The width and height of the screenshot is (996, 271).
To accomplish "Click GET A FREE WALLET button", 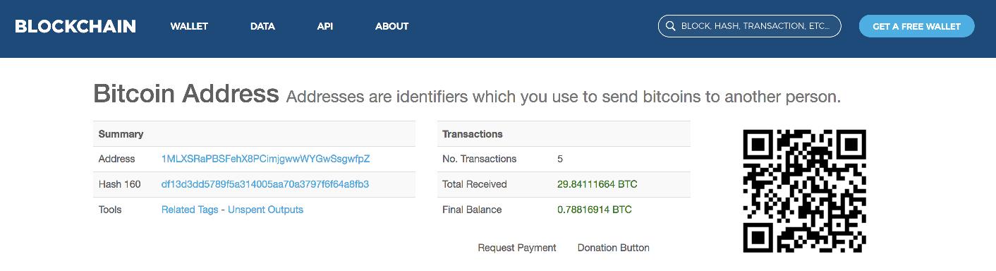I will (916, 26).
